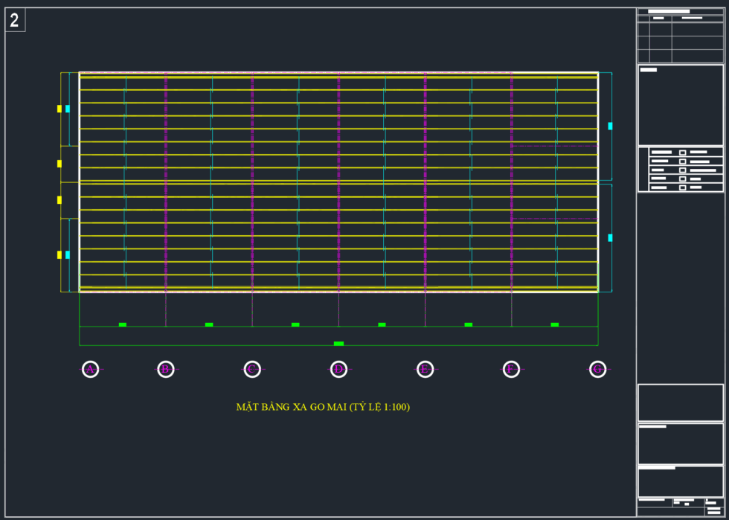Pick grid axis bubble D
729x520 pixels.
tap(338, 369)
